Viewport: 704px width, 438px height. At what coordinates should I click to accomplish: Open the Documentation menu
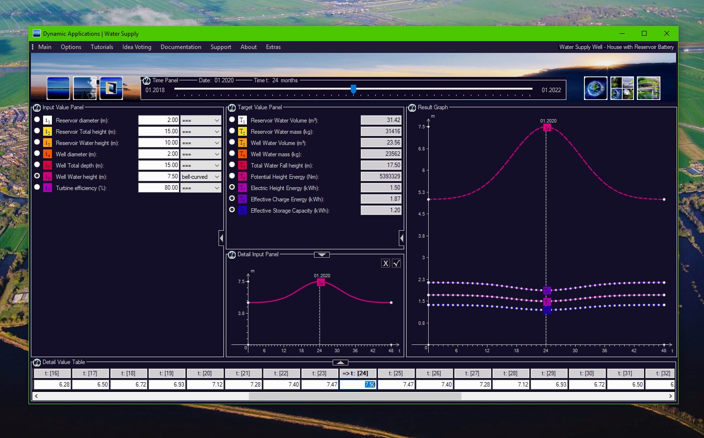(x=181, y=47)
